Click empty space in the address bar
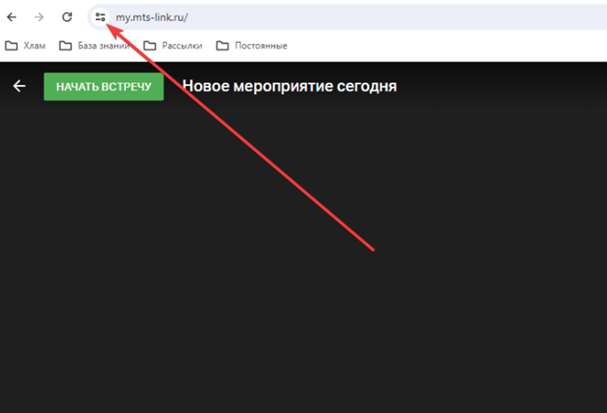This screenshot has width=607, height=413. point(411,16)
